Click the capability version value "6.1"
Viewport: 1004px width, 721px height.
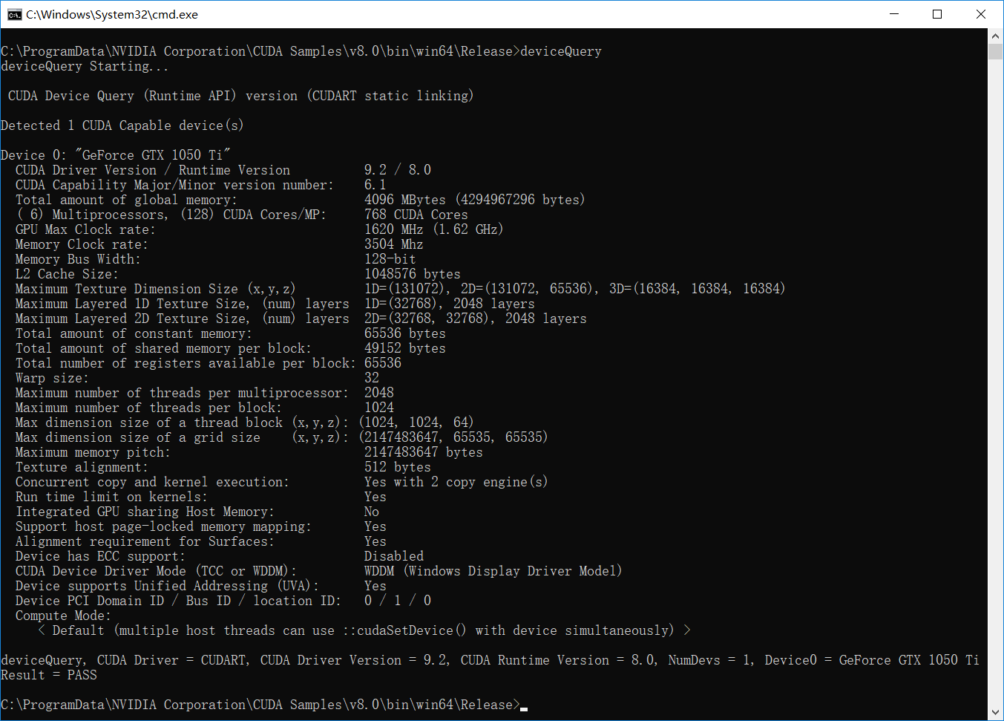375,185
